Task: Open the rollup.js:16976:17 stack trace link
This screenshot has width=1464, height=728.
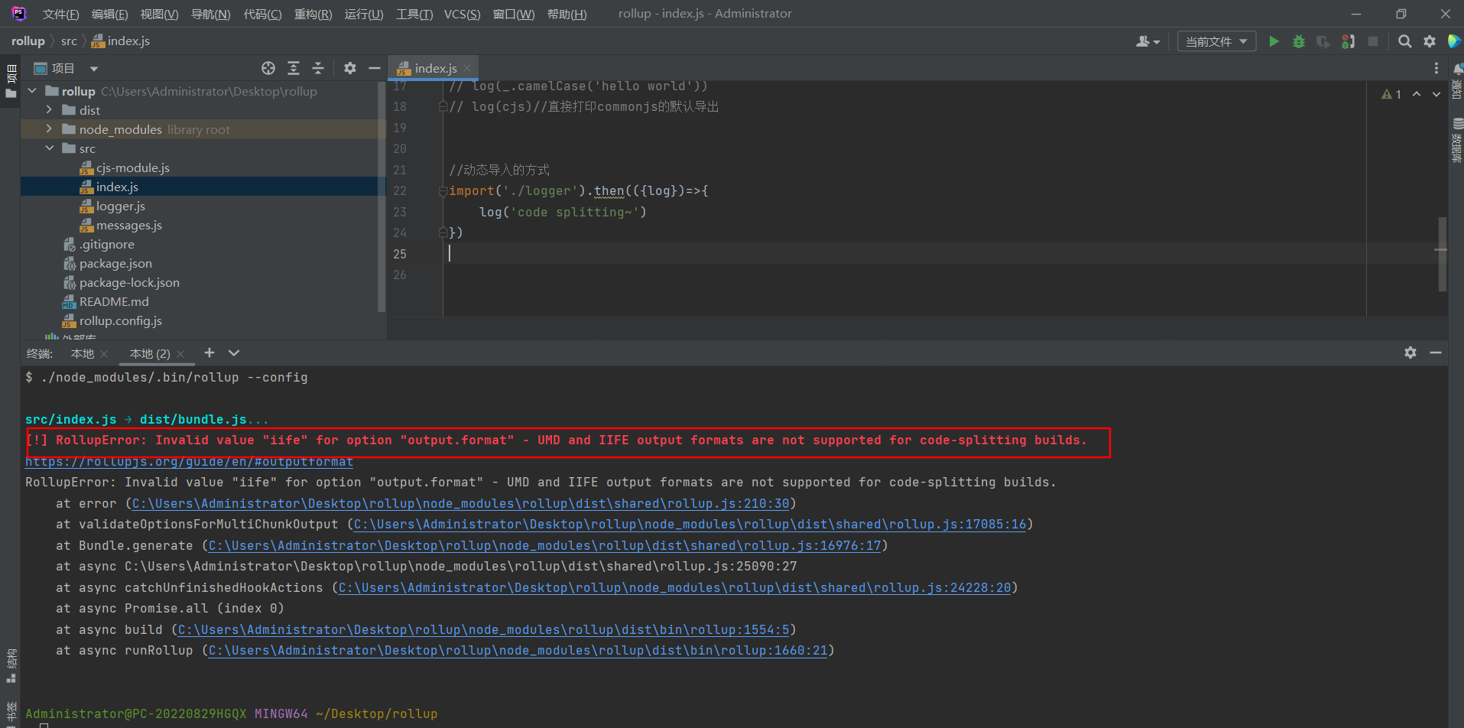Action: point(544,545)
